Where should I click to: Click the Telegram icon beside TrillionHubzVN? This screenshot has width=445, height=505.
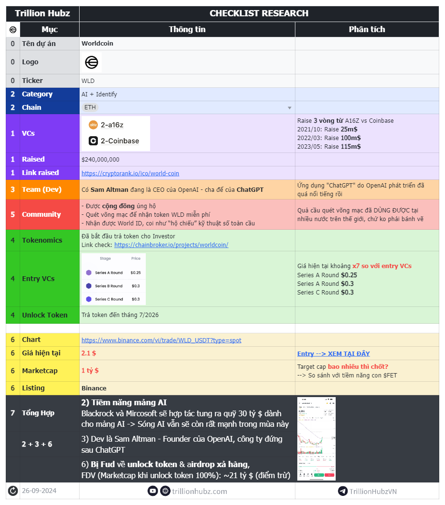coord(342,491)
